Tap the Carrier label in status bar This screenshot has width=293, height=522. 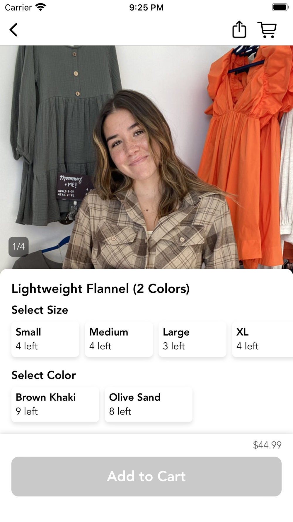(18, 7)
